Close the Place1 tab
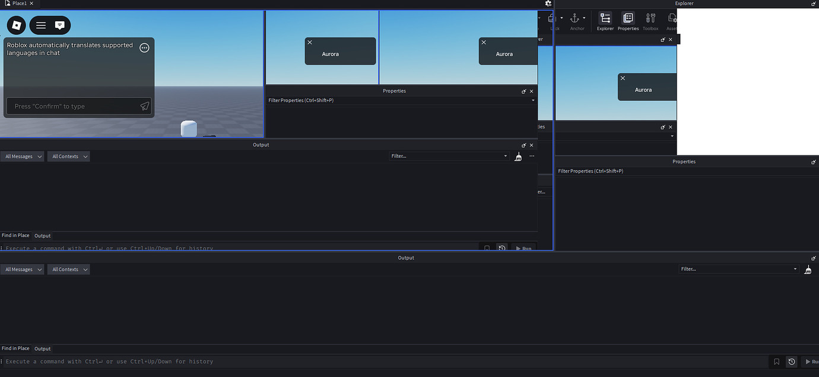Screen dimensions: 819x377 pyautogui.click(x=31, y=4)
